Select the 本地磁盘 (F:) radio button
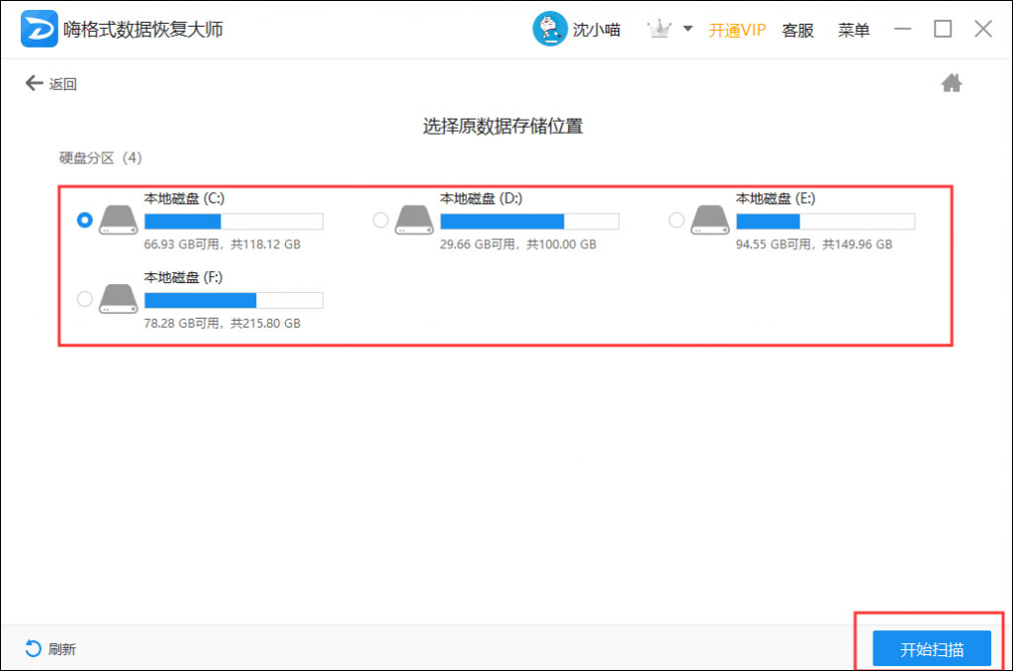The image size is (1013, 671). click(x=84, y=298)
